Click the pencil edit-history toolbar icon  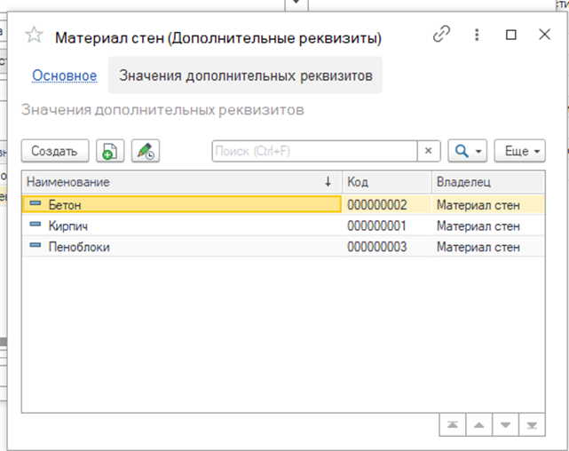coord(146,151)
